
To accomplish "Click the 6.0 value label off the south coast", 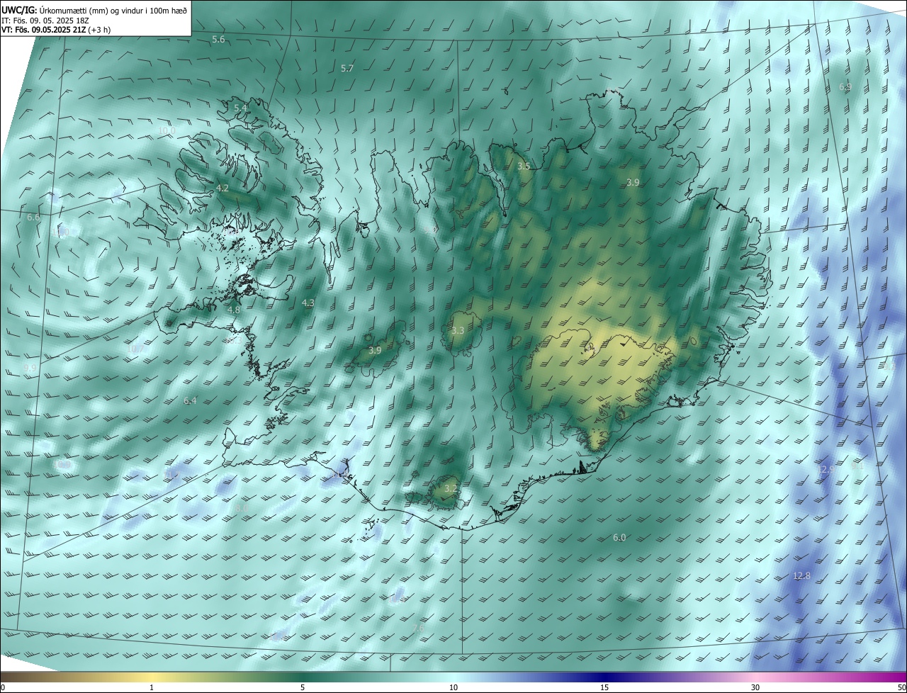I will point(619,538).
